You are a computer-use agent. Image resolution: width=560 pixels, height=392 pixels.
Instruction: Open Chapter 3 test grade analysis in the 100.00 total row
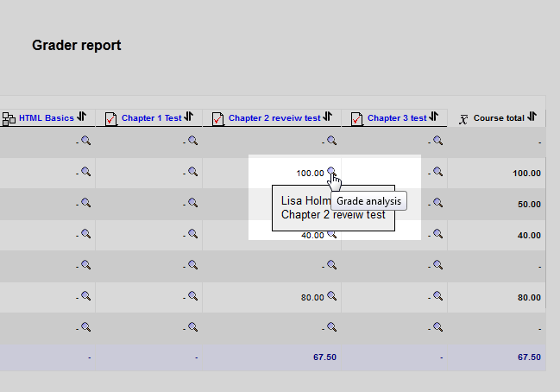tap(438, 172)
